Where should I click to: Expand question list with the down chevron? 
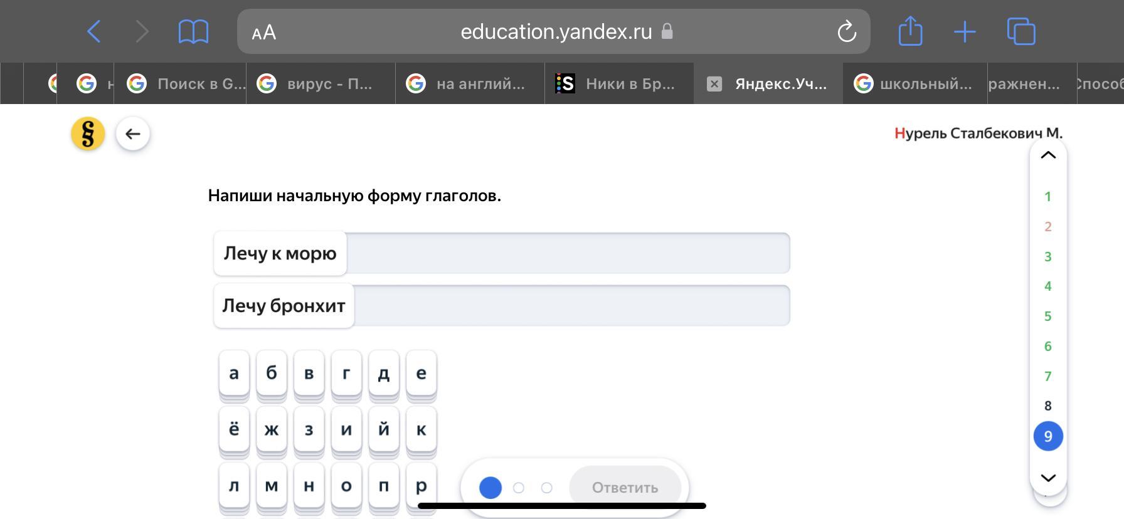point(1048,478)
